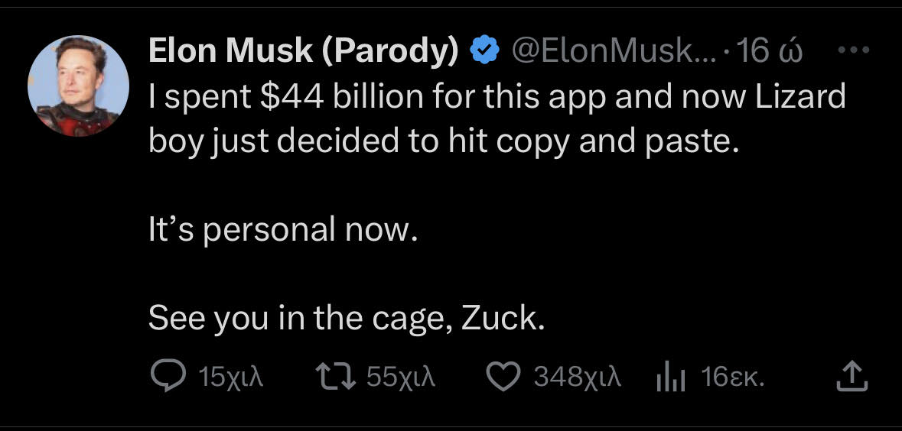Open the profile picture avatar

(78, 86)
